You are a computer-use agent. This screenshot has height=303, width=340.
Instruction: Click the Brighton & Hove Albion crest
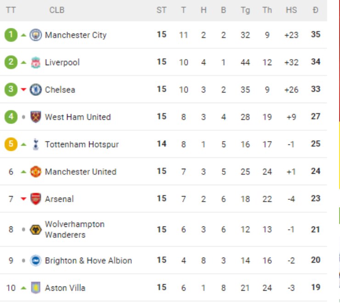35,260
